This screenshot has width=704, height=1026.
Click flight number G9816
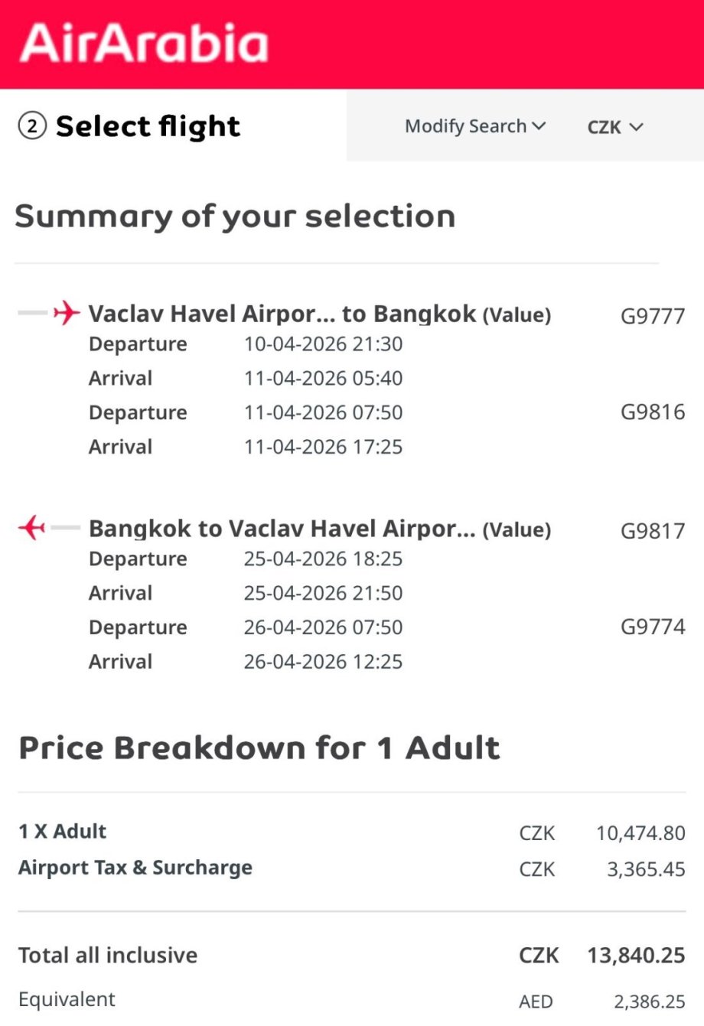652,412
